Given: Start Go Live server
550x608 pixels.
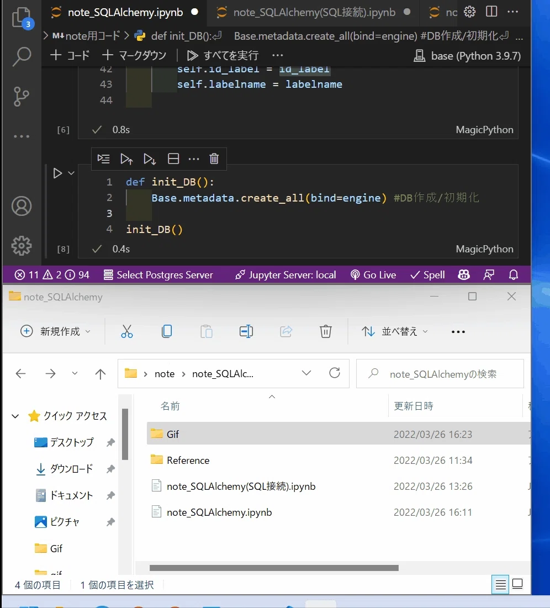Looking at the screenshot, I should tap(373, 275).
